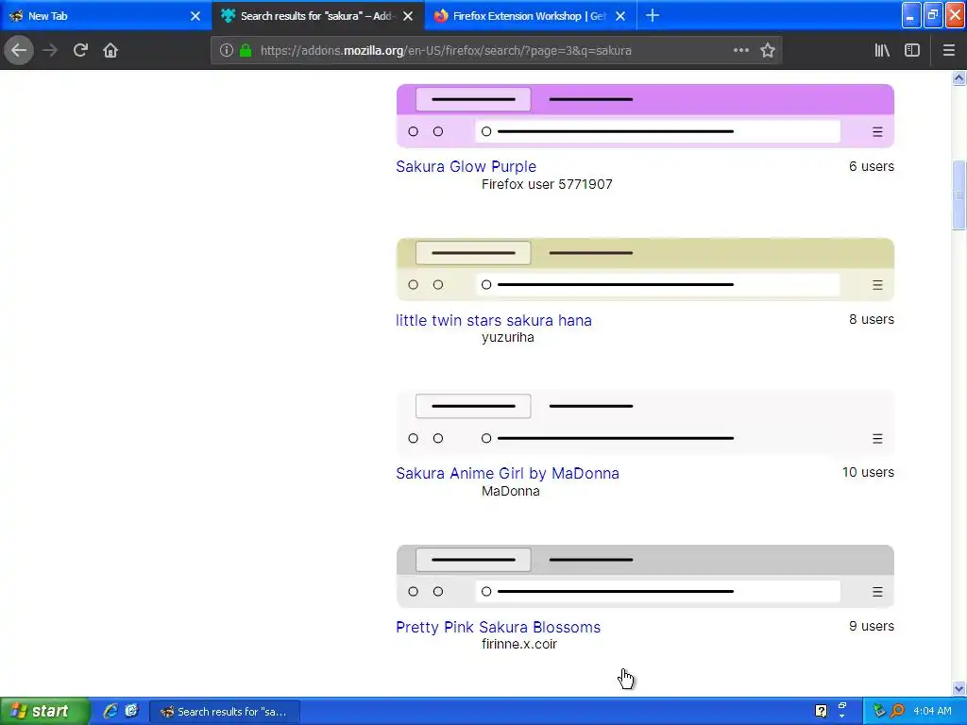Click the green secure connection padlock
The image size is (967, 725).
pyautogui.click(x=246, y=50)
